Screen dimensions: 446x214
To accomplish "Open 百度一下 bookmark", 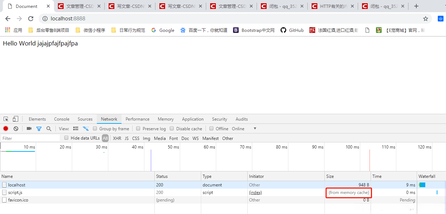I will click(x=204, y=30).
